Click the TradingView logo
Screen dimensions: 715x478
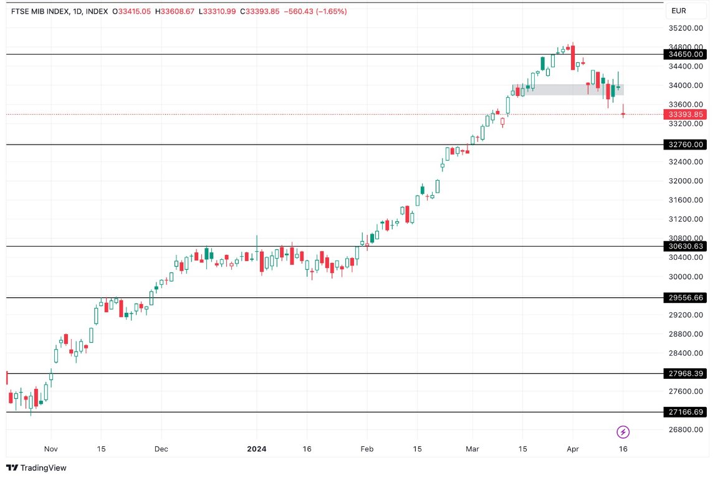click(37, 467)
